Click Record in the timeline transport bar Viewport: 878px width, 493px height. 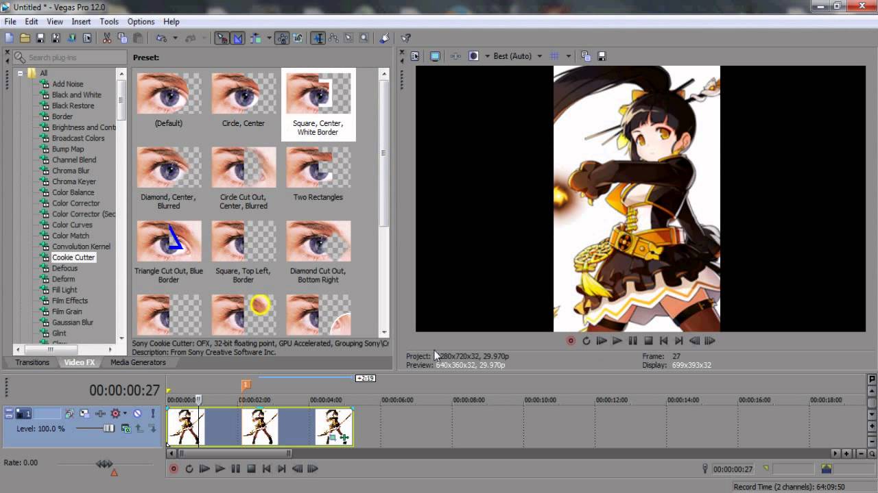tap(174, 469)
